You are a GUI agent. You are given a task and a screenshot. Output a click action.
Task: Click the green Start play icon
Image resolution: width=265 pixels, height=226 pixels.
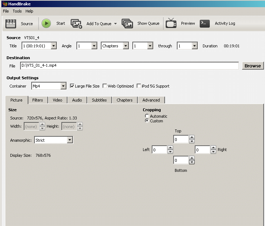click(x=46, y=23)
